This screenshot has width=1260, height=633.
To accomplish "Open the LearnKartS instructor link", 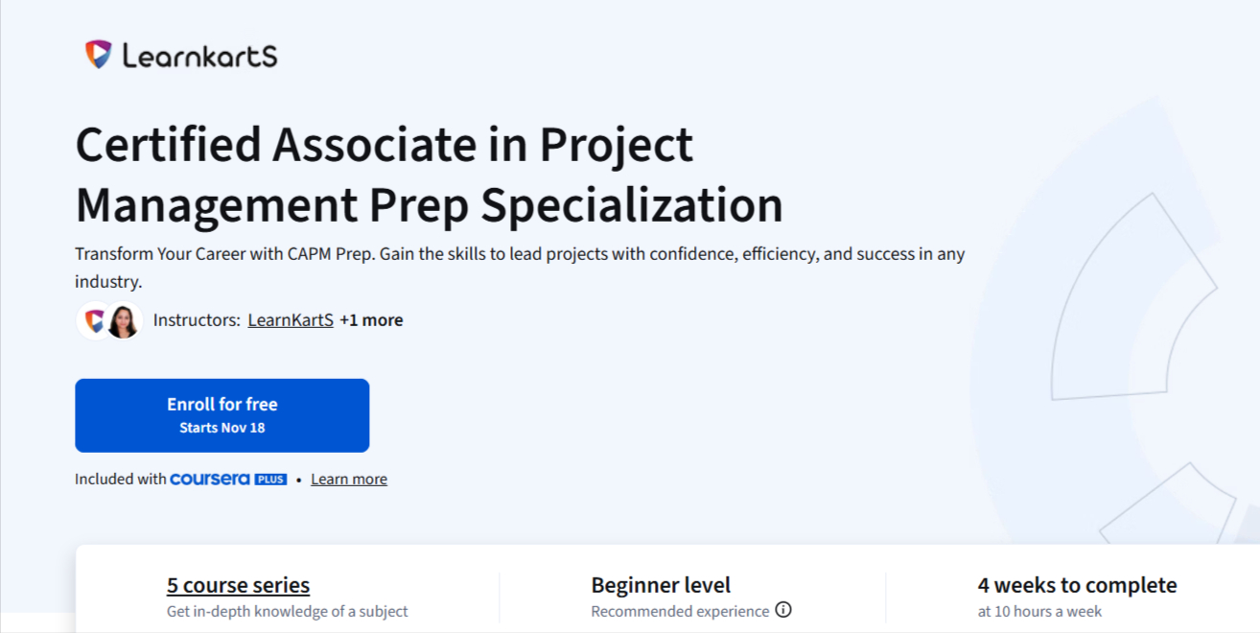I will point(291,320).
